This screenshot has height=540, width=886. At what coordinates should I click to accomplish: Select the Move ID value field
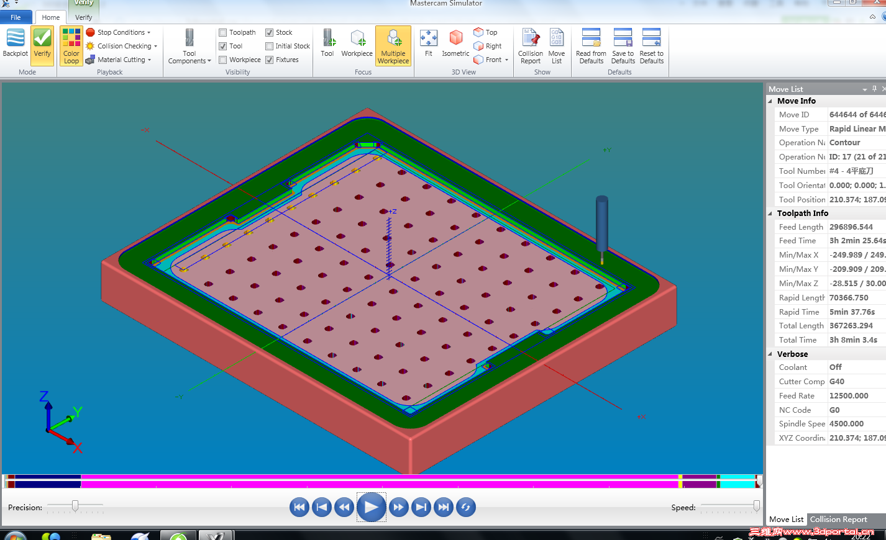click(857, 115)
